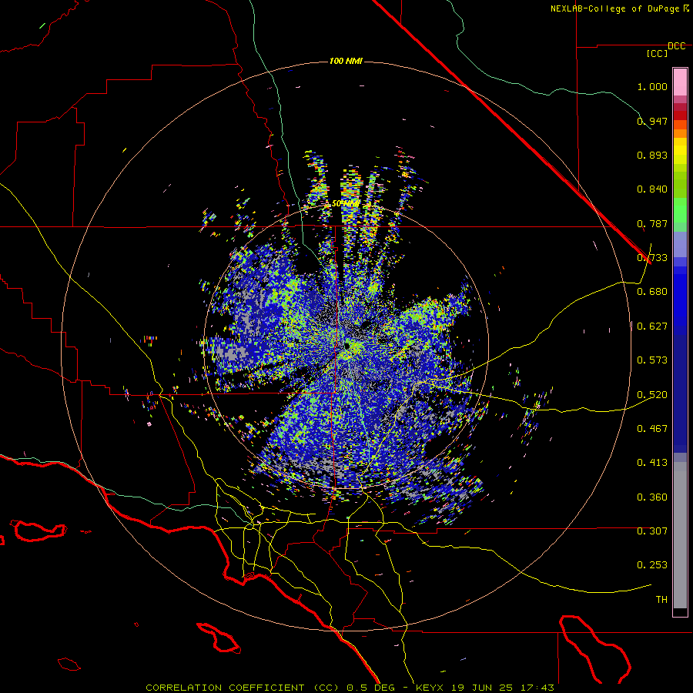
Task: Select the 0.947 legend value
Action: click(x=652, y=121)
